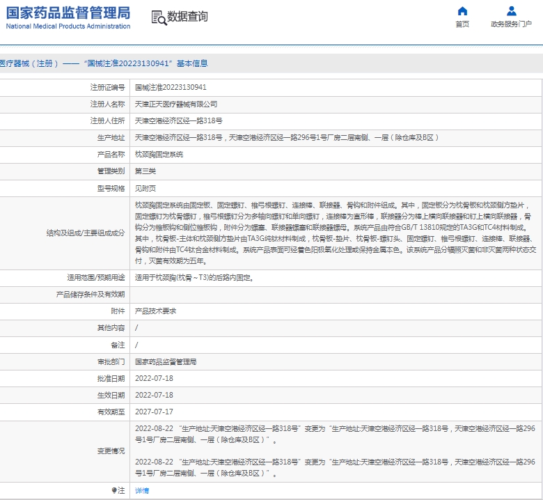This screenshot has height=500, width=543.
Task: Click the 有效期至 label
Action: click(111, 412)
